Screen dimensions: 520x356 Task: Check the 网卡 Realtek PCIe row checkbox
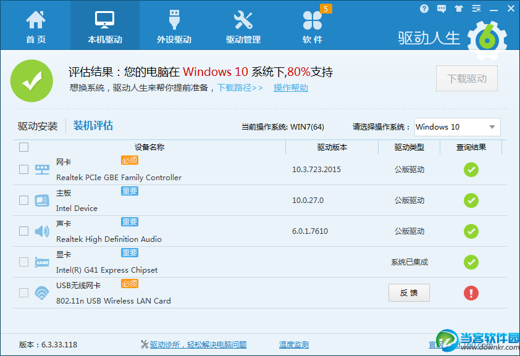pos(24,170)
